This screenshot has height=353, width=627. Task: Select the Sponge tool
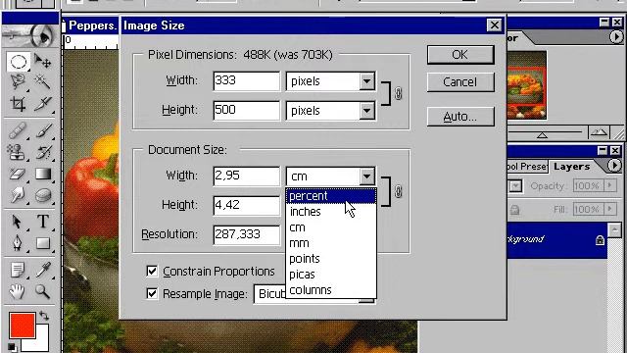(42, 195)
